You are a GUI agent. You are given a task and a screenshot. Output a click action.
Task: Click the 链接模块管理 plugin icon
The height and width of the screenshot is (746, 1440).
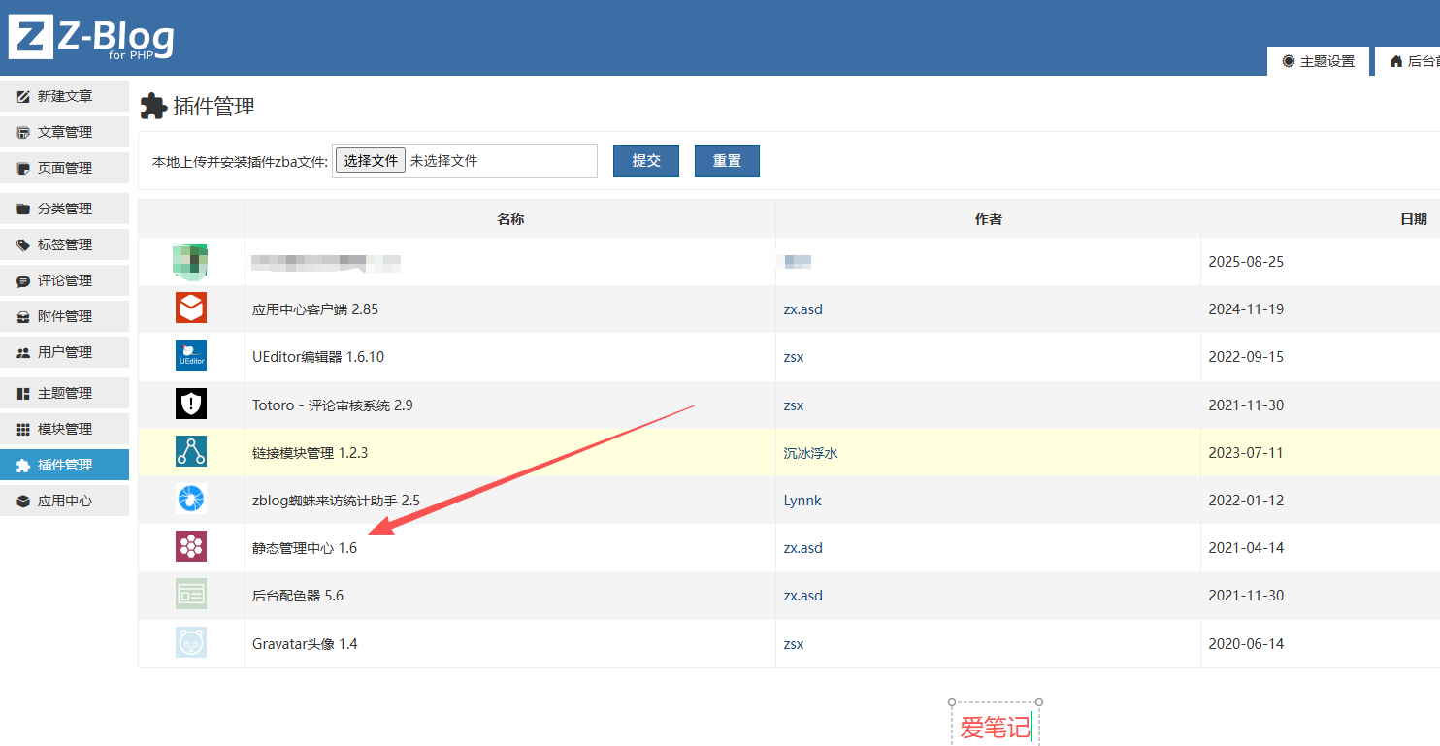pyautogui.click(x=191, y=452)
